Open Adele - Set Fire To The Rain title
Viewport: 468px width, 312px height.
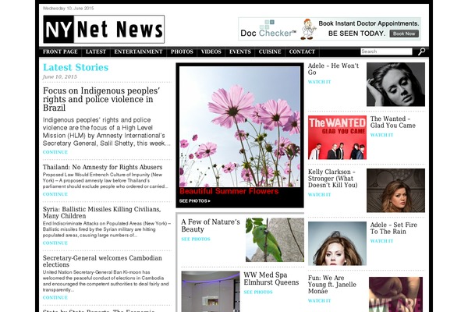(394, 228)
